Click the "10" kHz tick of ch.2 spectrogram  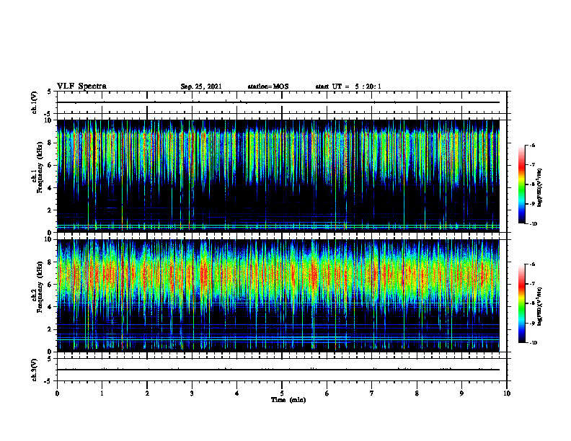[x=49, y=239]
